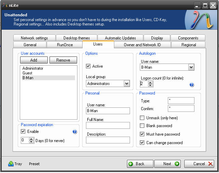
Task: Click the nLite title bar icon
Action: 5,5
